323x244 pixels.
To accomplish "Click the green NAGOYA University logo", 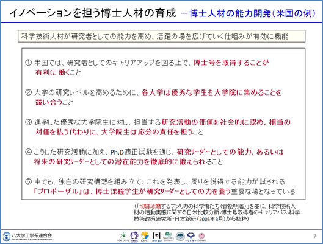I will (x=169, y=236).
